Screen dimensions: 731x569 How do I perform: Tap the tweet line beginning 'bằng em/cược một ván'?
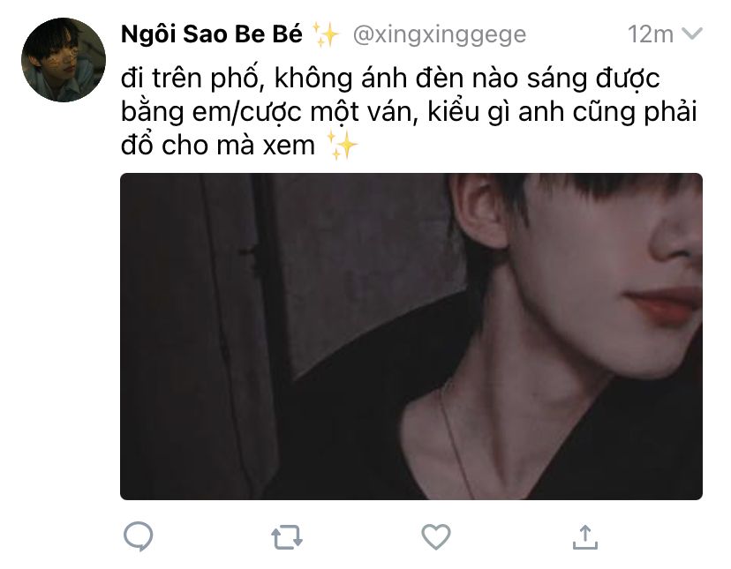(x=409, y=112)
